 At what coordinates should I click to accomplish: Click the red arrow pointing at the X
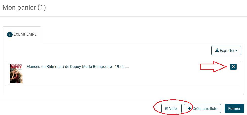pos(213,67)
